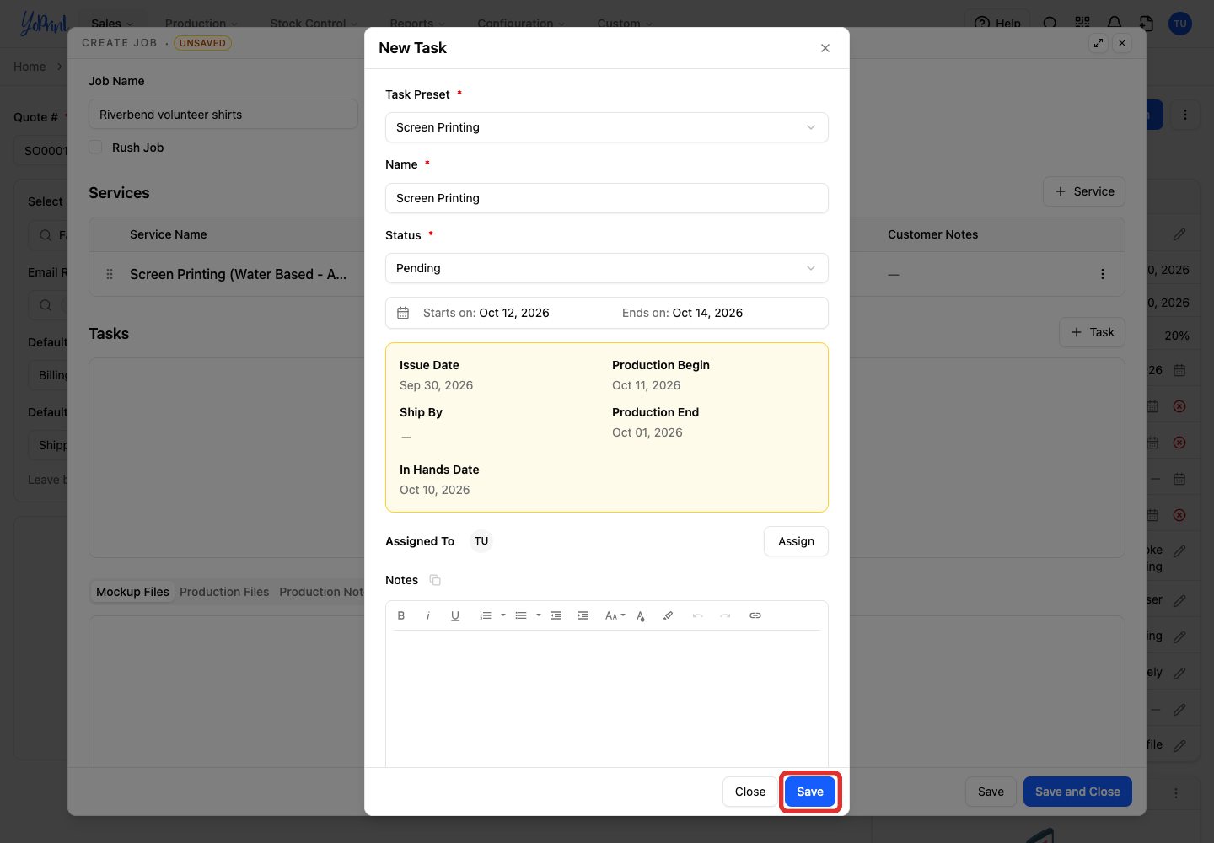Increase indent in Notes editor

(583, 615)
